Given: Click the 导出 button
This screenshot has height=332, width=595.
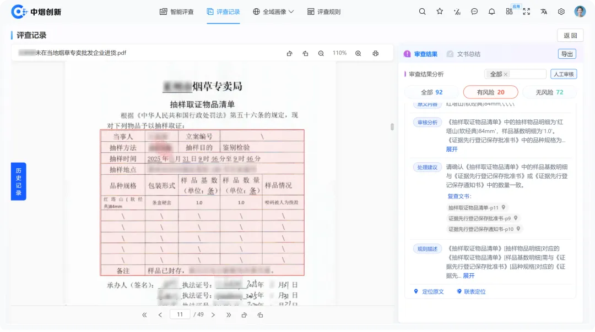Looking at the screenshot, I should pyautogui.click(x=567, y=54).
